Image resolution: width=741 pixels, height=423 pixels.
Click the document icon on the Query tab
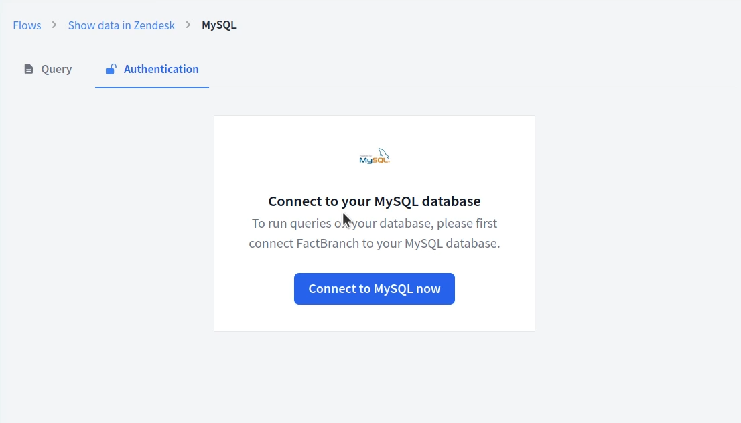(28, 68)
